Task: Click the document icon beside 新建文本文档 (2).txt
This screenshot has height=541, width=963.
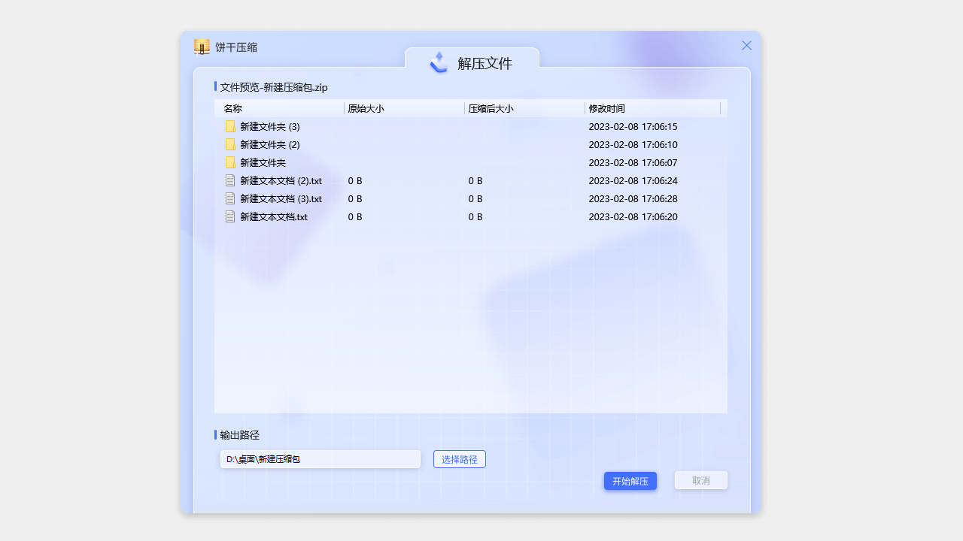Action: (230, 180)
